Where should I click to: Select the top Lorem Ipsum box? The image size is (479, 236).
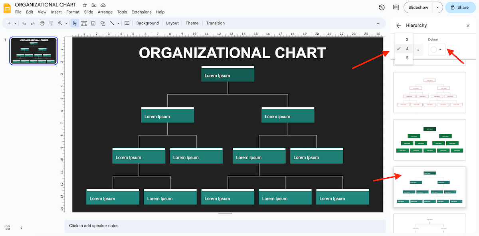(228, 74)
